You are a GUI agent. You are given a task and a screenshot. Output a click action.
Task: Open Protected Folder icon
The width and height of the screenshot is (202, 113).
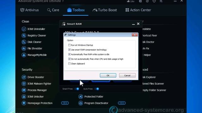point(81,97)
